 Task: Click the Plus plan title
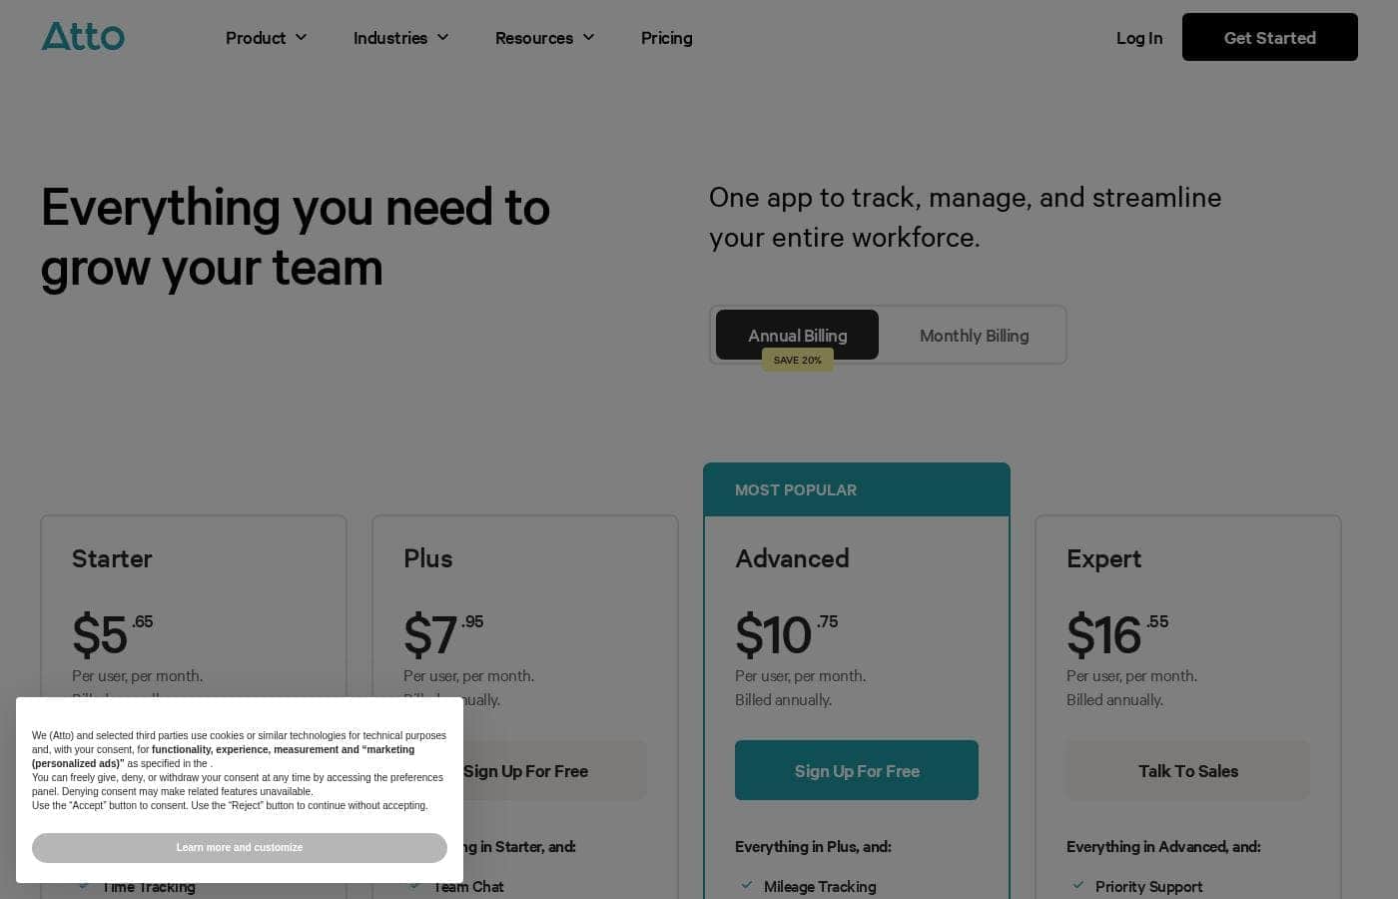coord(427,558)
